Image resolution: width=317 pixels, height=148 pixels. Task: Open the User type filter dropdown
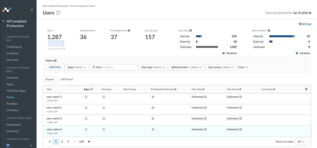(153, 67)
